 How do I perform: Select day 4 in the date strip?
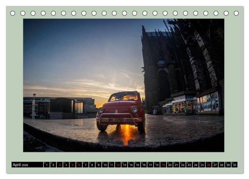pos(66,164)
